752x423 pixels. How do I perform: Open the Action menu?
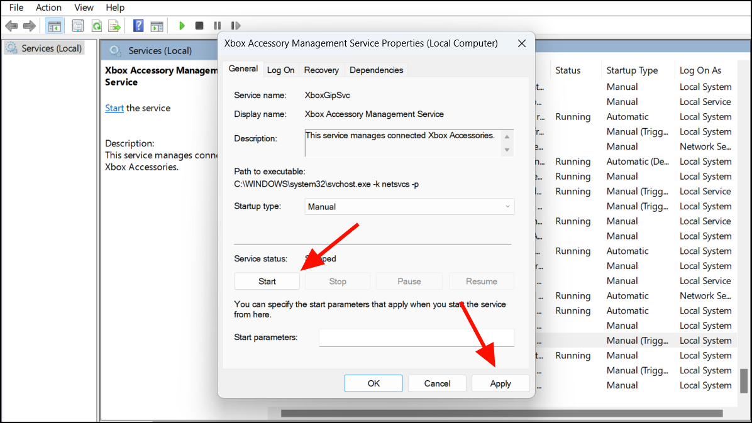(x=48, y=7)
